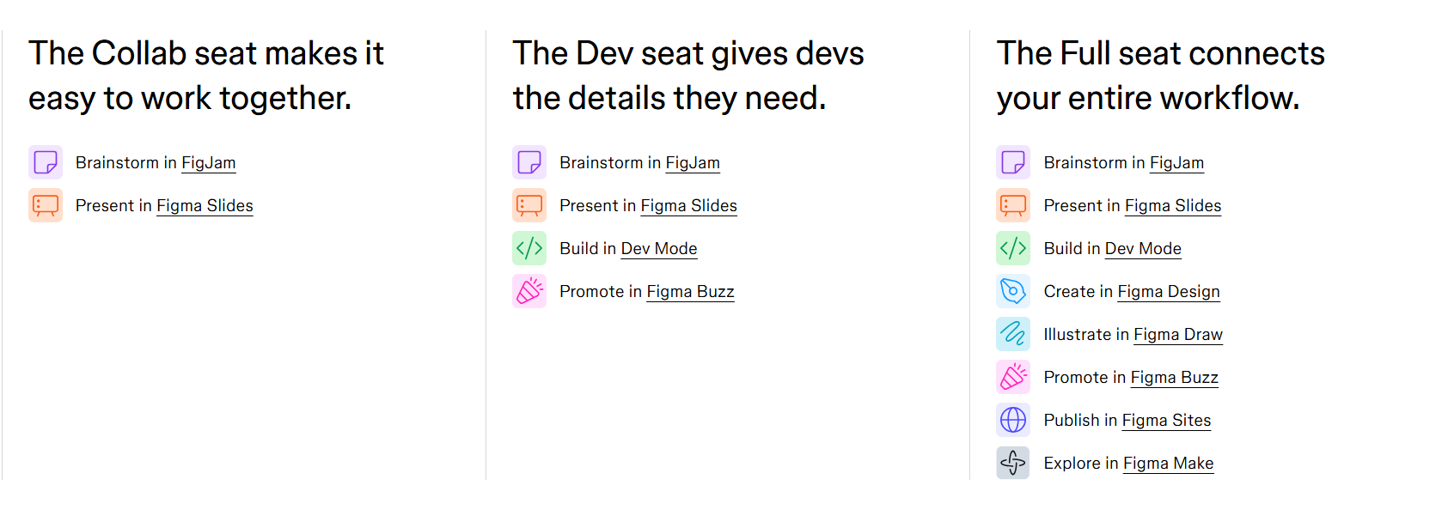The height and width of the screenshot is (522, 1442).
Task: Click the Figma Design pen nib icon in the Full seat list
Action: [x=1013, y=291]
